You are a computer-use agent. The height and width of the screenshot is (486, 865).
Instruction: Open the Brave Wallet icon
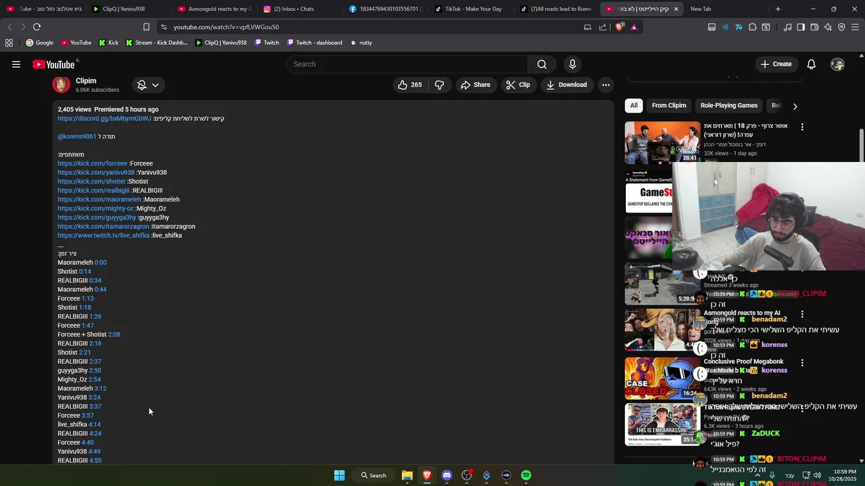tap(814, 27)
